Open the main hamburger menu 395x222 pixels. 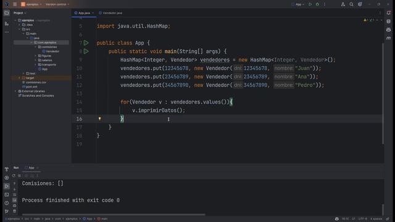click(15, 4)
